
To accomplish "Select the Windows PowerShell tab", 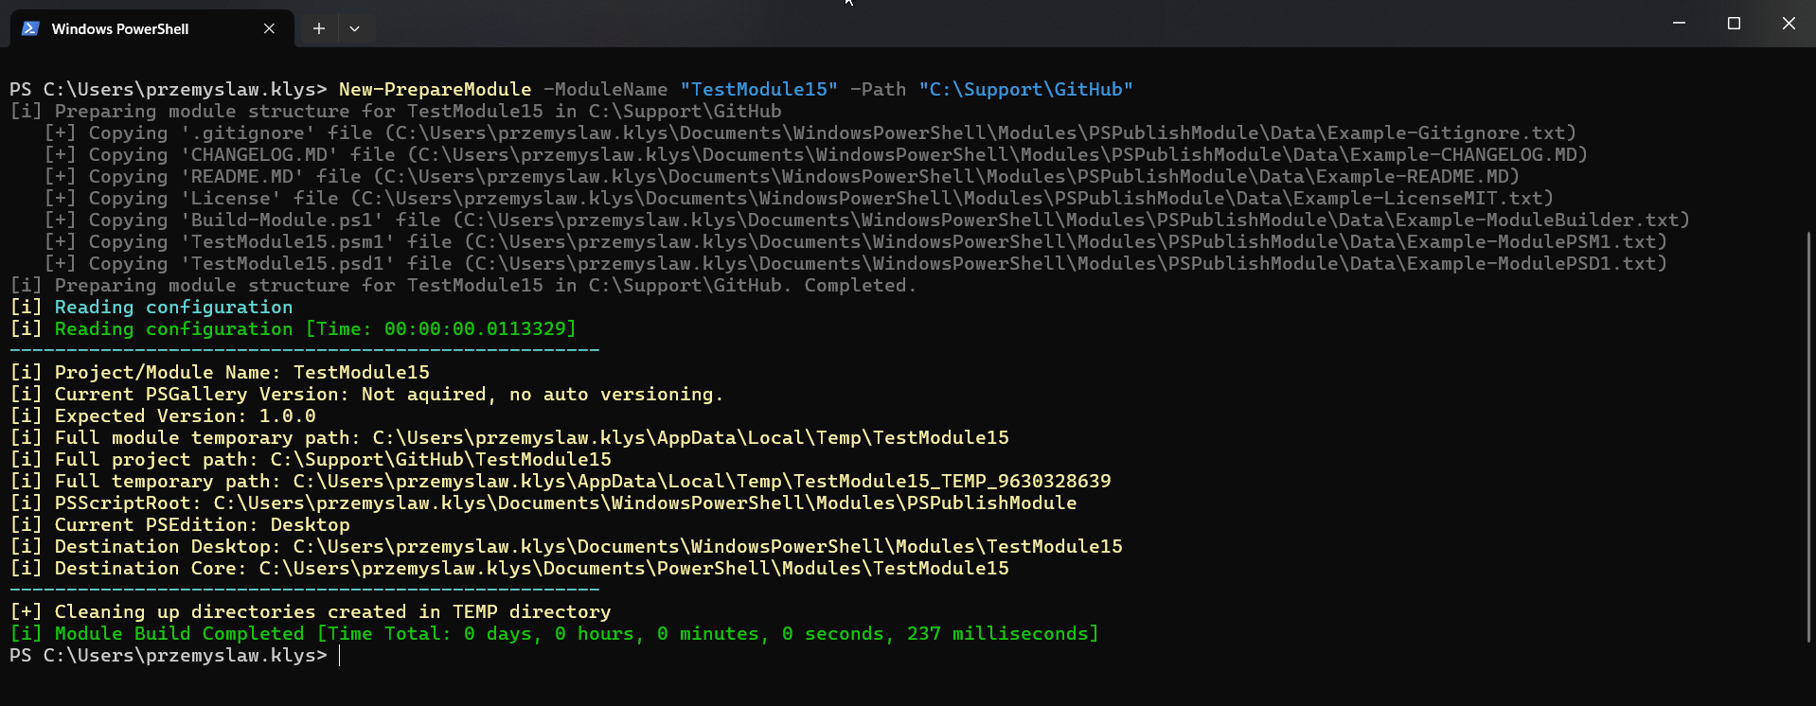I will [x=151, y=28].
